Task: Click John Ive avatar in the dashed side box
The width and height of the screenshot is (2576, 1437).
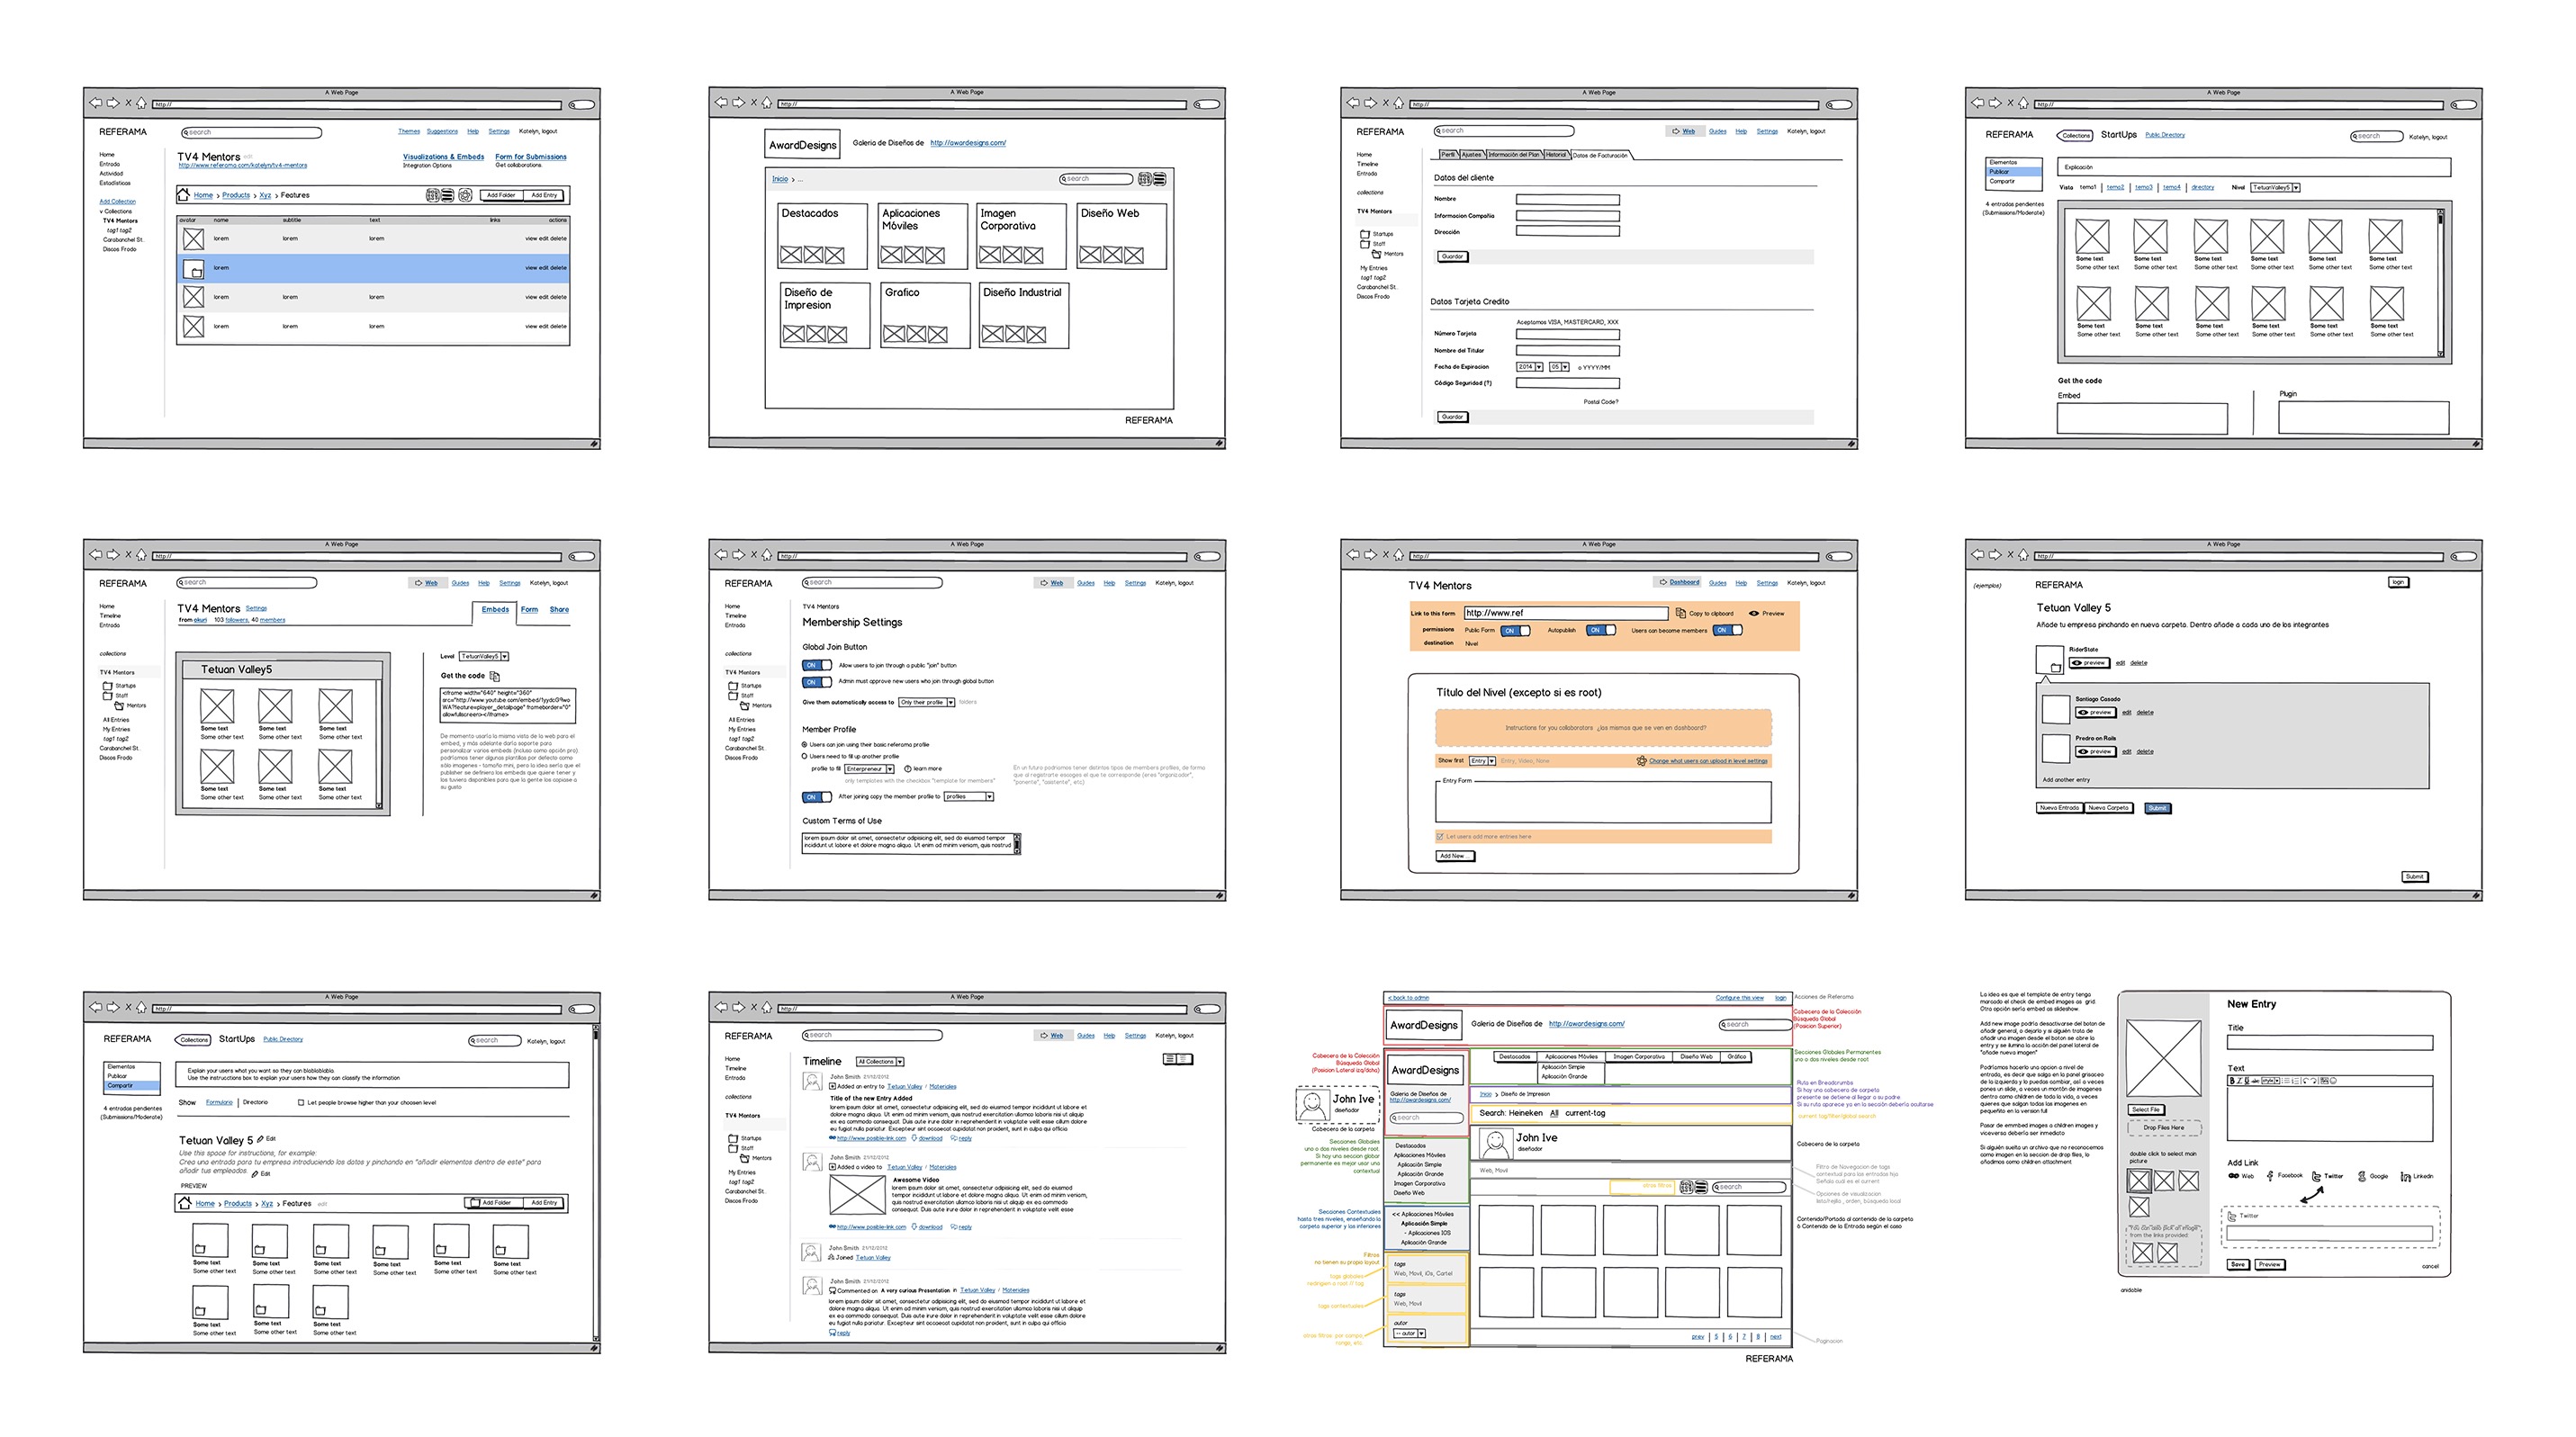Action: click(x=1312, y=1103)
